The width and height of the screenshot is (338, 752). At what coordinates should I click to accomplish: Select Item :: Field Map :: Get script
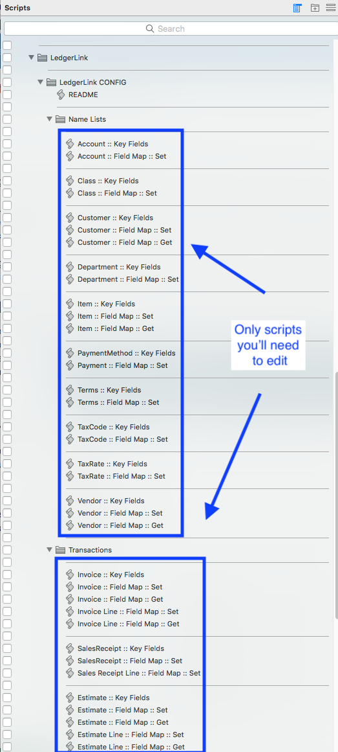click(x=116, y=328)
